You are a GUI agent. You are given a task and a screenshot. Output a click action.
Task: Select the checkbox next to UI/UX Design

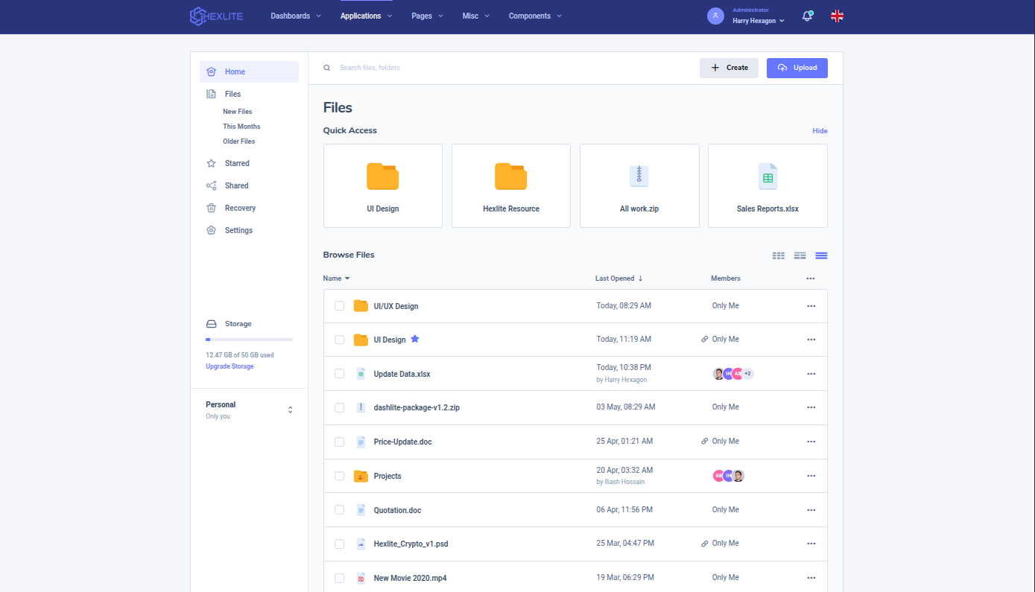pos(339,305)
